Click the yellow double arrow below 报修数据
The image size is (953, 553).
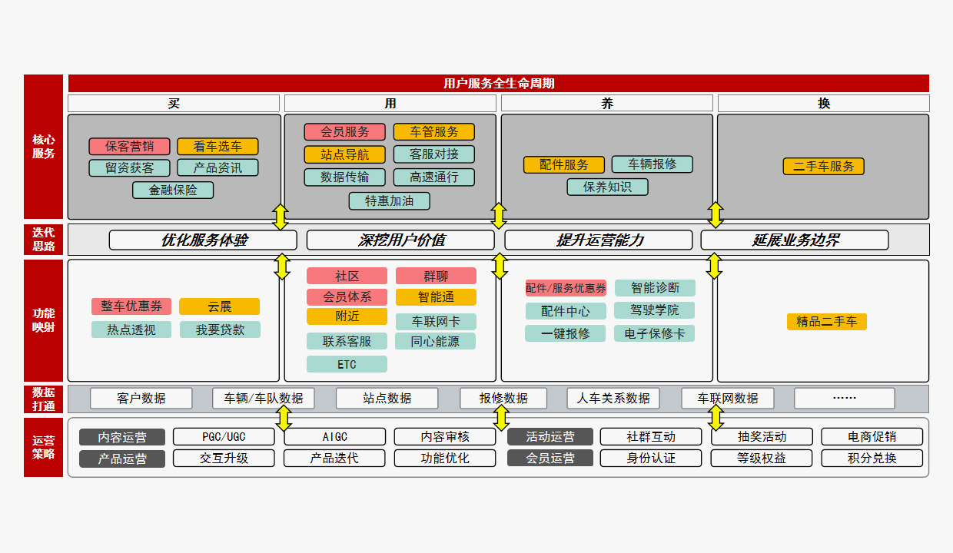pos(501,419)
